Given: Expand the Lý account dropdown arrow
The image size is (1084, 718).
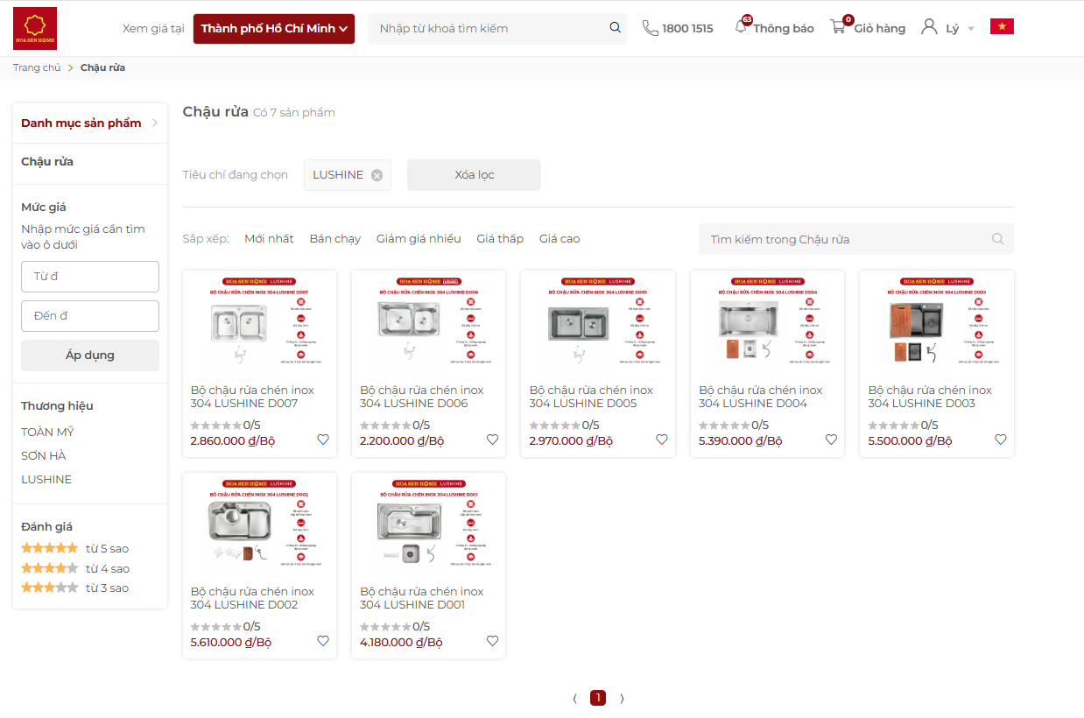Looking at the screenshot, I should click(x=970, y=29).
